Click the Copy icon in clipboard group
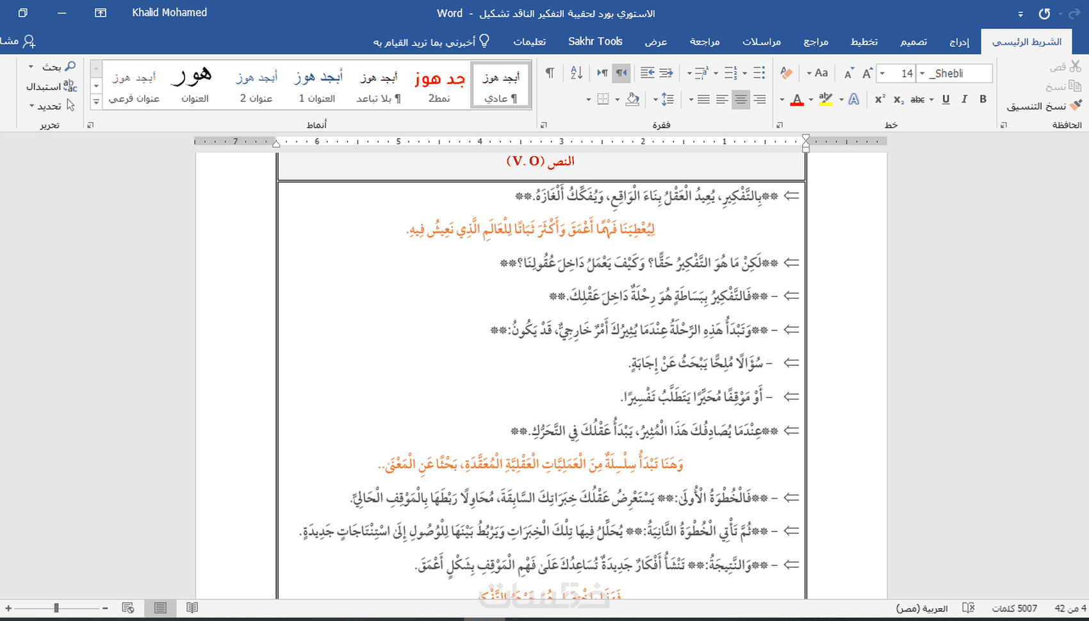The width and height of the screenshot is (1089, 621). click(1075, 86)
